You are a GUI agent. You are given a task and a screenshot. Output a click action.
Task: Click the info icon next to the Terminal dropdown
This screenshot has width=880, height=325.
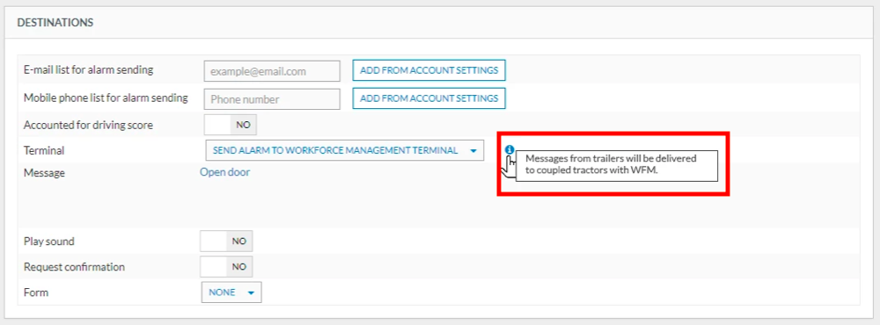coord(509,149)
